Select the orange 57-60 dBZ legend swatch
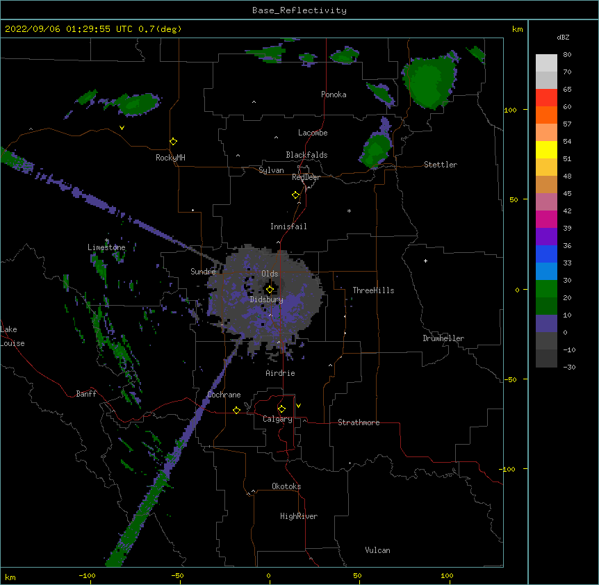 coord(546,115)
